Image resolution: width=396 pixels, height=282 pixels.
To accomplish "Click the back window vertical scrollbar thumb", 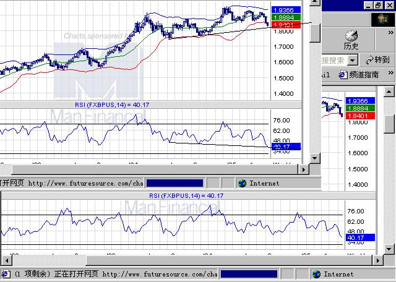I will pos(389,124).
